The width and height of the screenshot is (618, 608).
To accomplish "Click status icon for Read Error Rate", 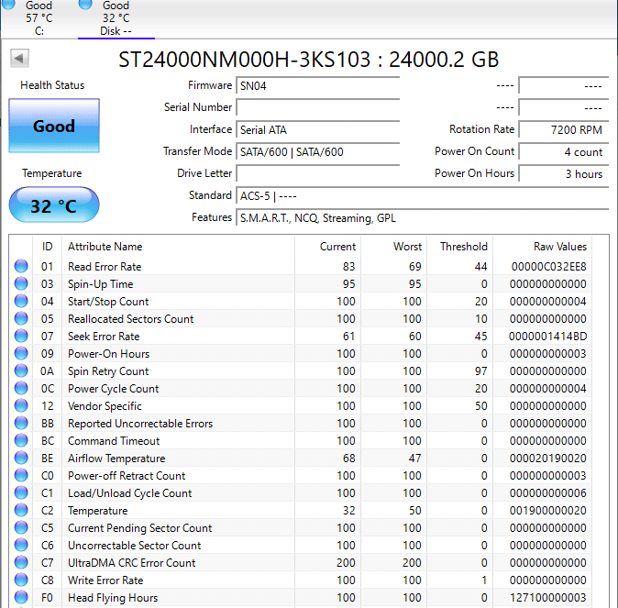I will [x=21, y=266].
